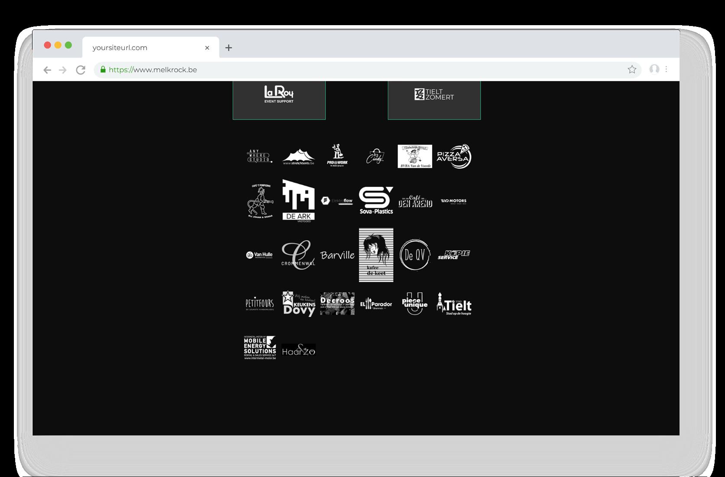This screenshot has height=477, width=725.
Task: Select the yoursiteurl.com tab
Action: tap(150, 47)
